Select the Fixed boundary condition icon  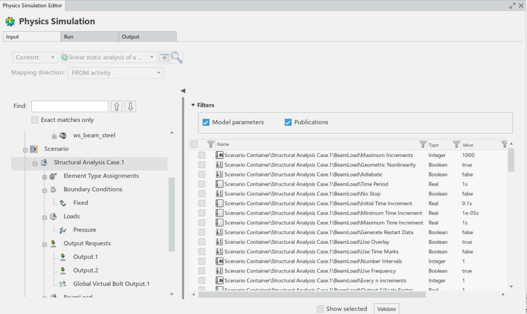(63, 203)
